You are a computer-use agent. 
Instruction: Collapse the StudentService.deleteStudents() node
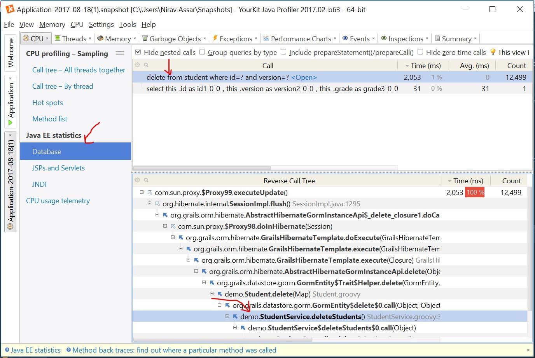tap(227, 316)
